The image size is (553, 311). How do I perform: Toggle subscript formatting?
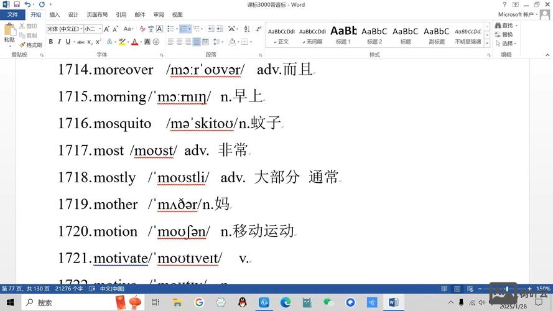90,42
